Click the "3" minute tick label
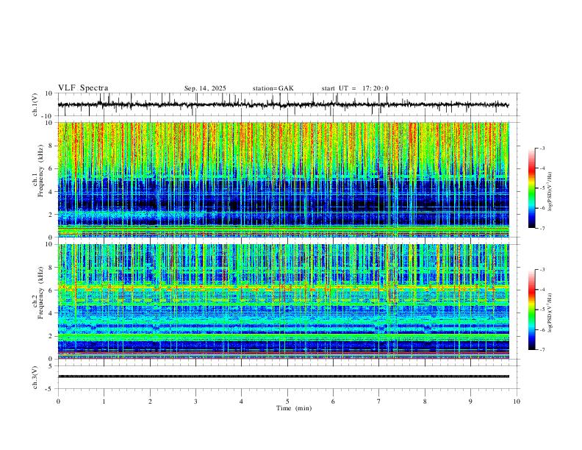The width and height of the screenshot is (582, 450). 195,401
